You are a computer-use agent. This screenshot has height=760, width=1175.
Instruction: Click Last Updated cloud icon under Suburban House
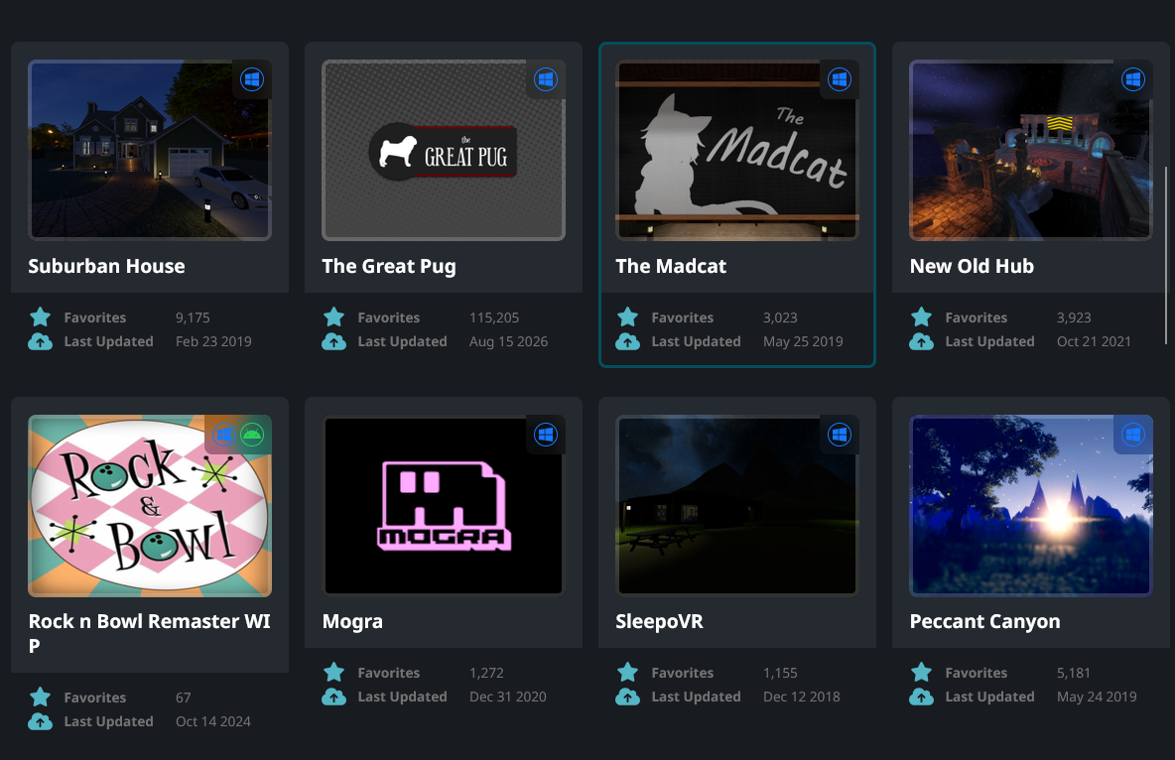(x=41, y=341)
